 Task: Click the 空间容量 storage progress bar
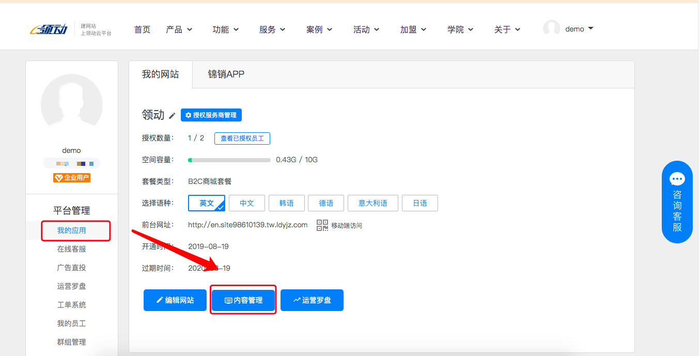[229, 160]
